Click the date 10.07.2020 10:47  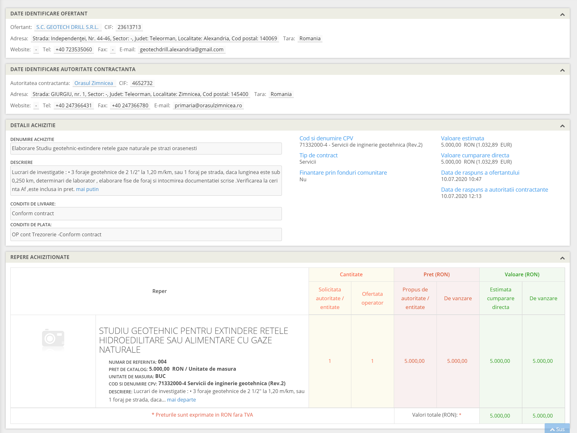(461, 179)
